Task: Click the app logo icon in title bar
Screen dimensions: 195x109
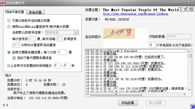Action: point(3,3)
